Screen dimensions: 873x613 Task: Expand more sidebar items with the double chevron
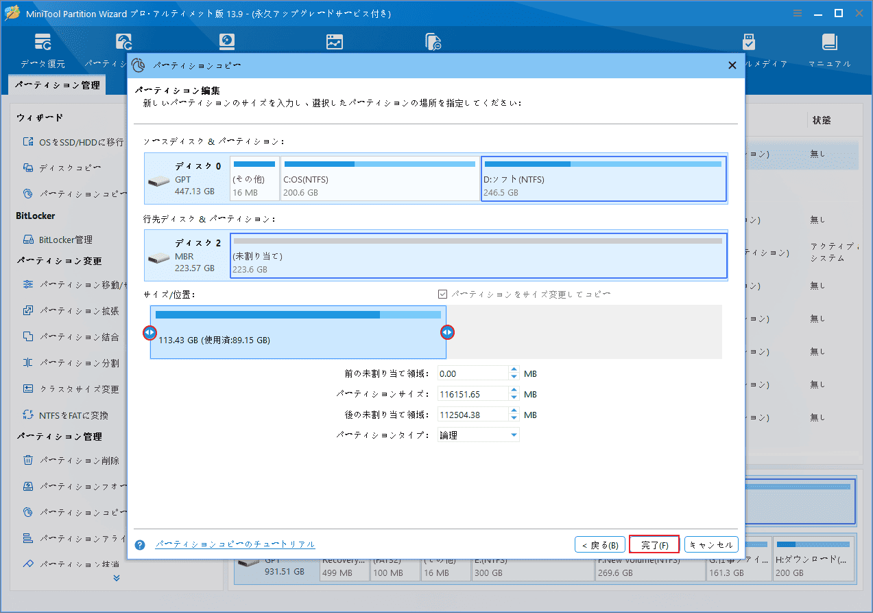[x=116, y=578]
